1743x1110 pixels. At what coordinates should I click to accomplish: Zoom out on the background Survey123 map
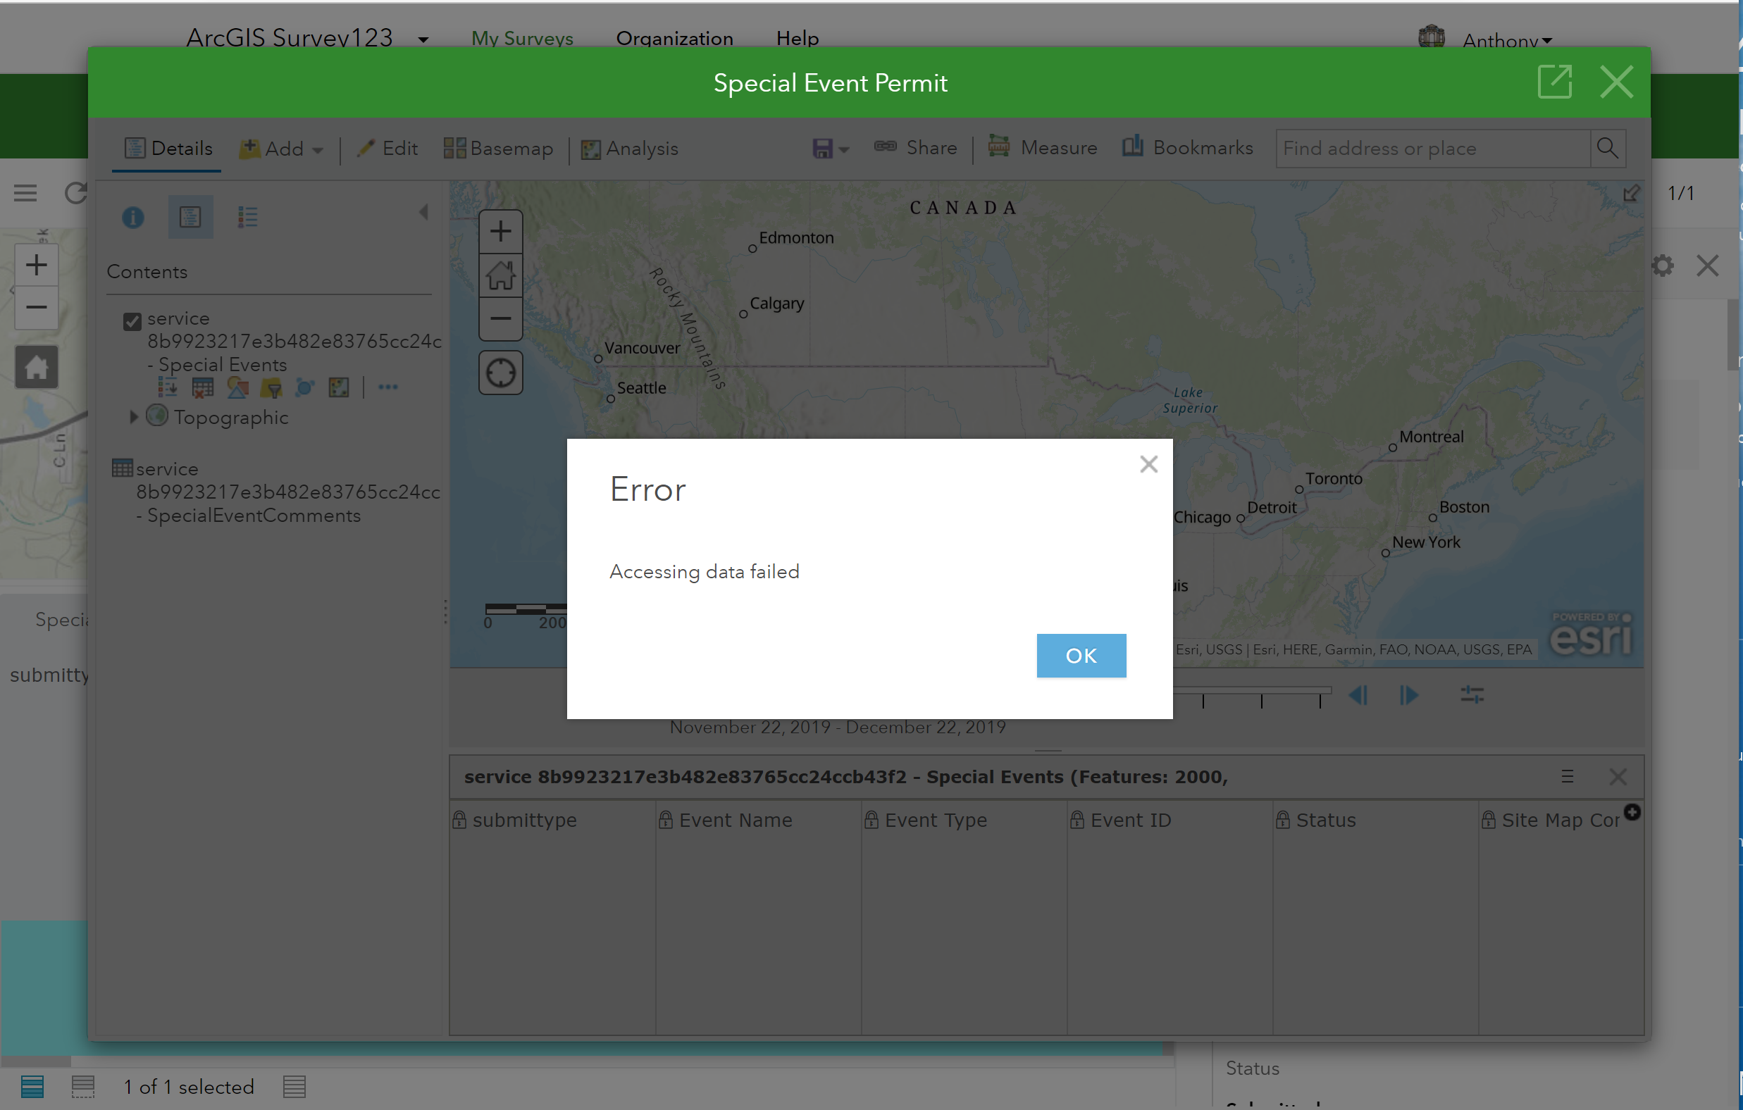click(x=36, y=308)
